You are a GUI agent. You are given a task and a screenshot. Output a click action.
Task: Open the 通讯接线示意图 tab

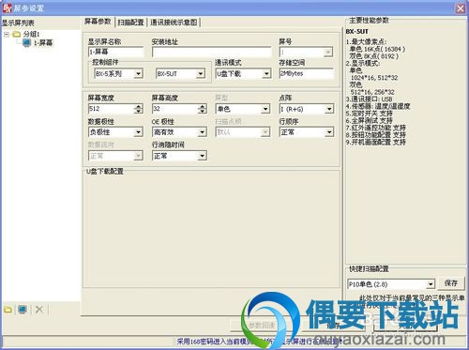tap(174, 23)
